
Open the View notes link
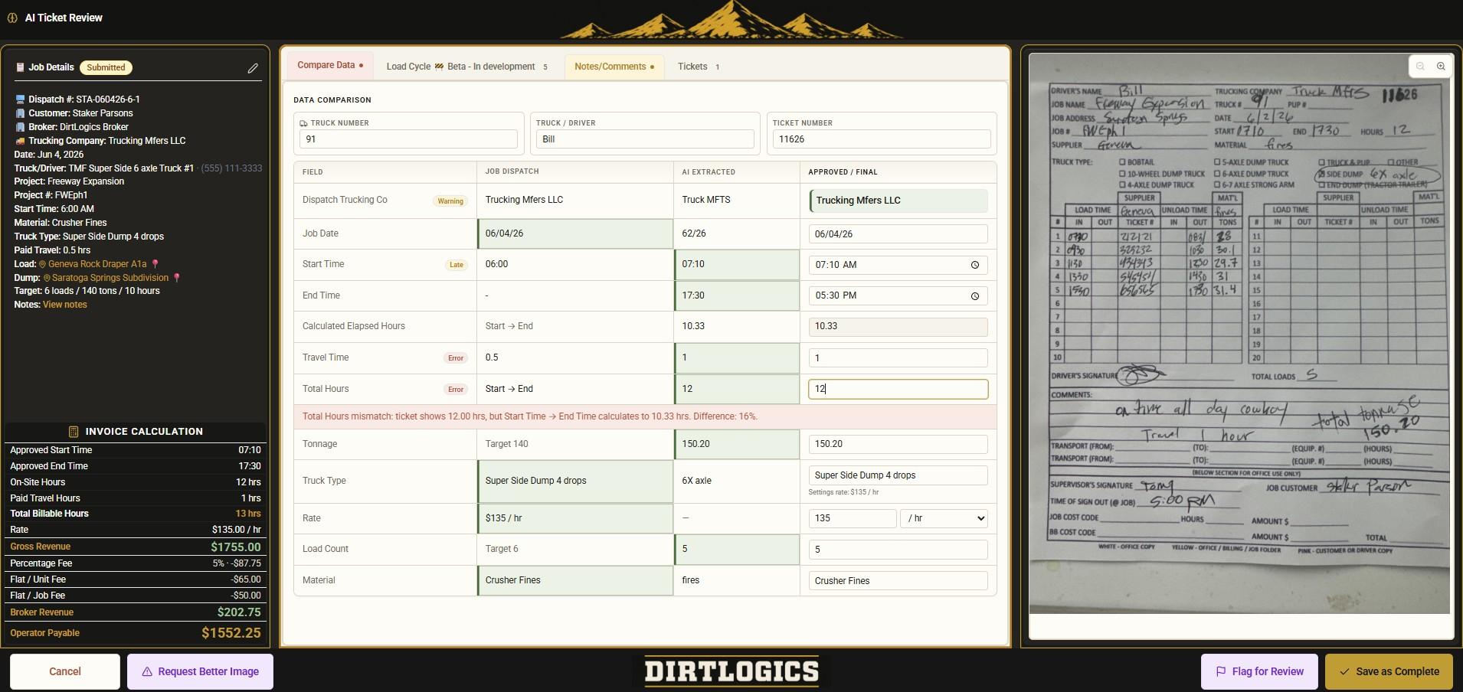(65, 305)
